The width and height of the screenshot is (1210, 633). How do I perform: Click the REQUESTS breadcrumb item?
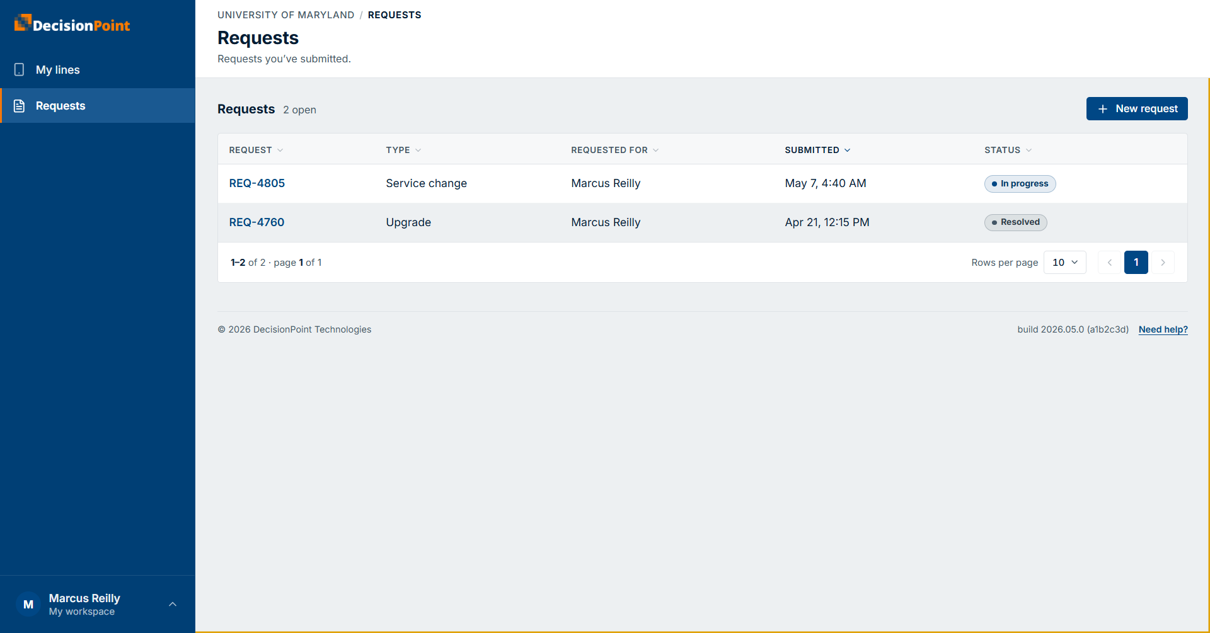coord(395,15)
